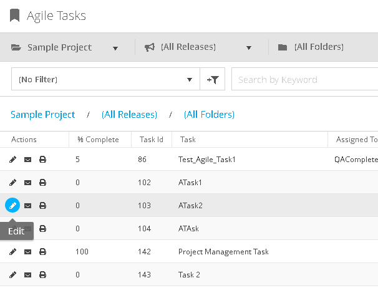Open the (No Filter) combo box
The height and width of the screenshot is (288, 378).
coord(105,80)
